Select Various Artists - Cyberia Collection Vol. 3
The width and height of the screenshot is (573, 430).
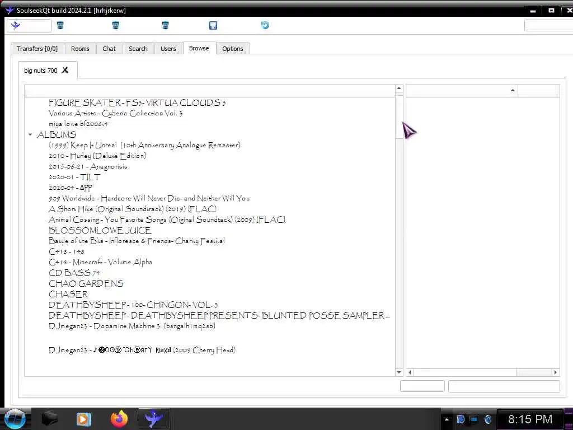click(x=115, y=113)
